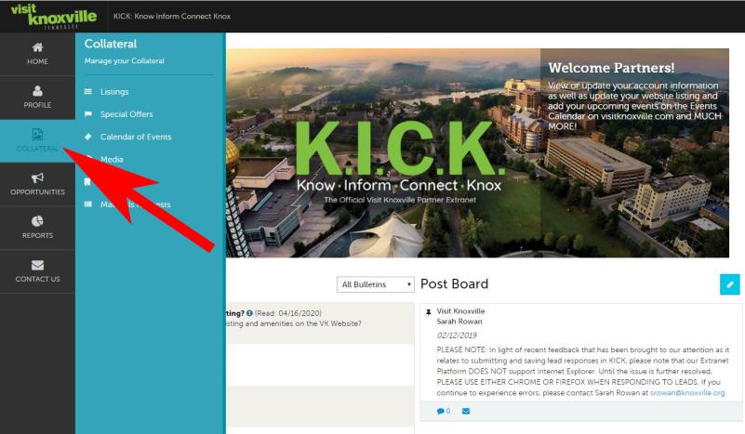Viewport: 745px width, 434px height.
Task: Click the Sarah Rowan author name
Action: (459, 322)
